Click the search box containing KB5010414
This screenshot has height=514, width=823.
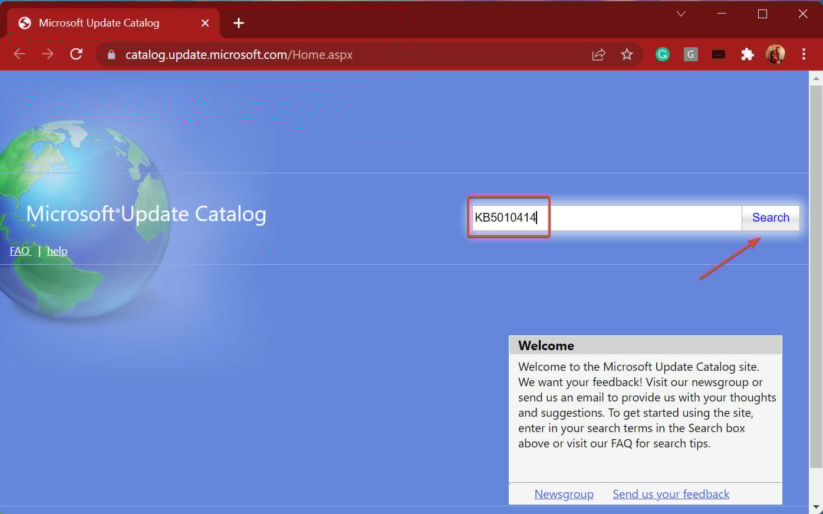tap(607, 218)
